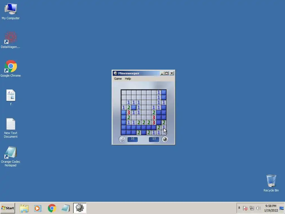
Task: Select the Recycle Bin desktop icon
Action: tap(271, 183)
